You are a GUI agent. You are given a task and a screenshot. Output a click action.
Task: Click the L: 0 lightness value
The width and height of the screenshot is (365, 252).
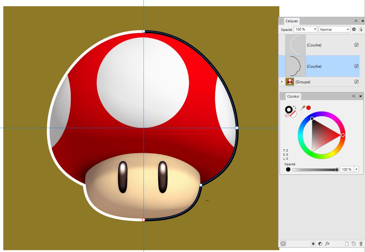pos(285,159)
